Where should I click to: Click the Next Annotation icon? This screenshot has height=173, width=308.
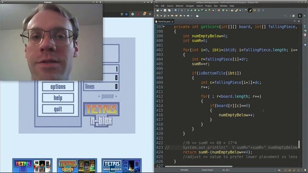[158, 16]
